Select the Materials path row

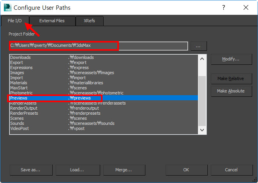[104, 83]
